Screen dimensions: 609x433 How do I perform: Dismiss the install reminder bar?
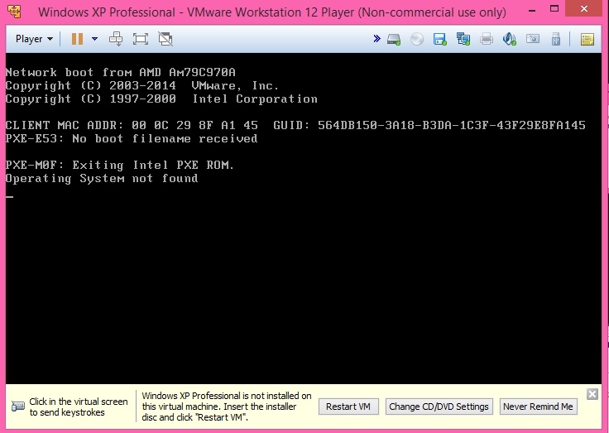coord(592,394)
